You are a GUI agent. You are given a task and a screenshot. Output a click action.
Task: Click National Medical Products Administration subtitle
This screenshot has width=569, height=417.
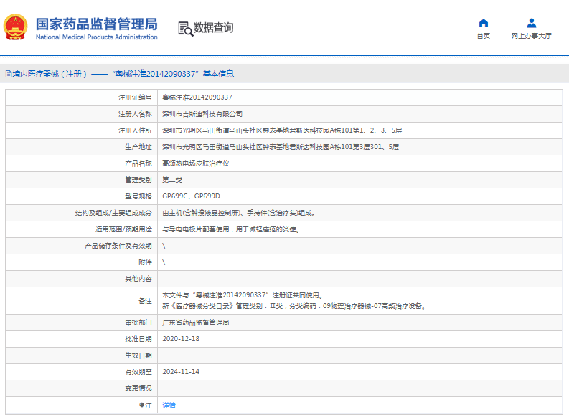[x=96, y=37]
